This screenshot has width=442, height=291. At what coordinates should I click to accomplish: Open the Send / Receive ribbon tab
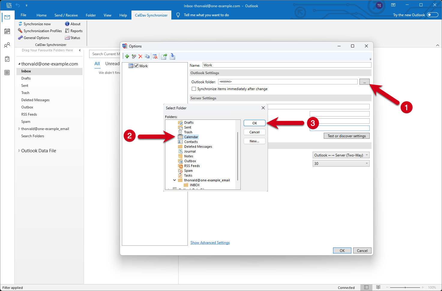[66, 15]
